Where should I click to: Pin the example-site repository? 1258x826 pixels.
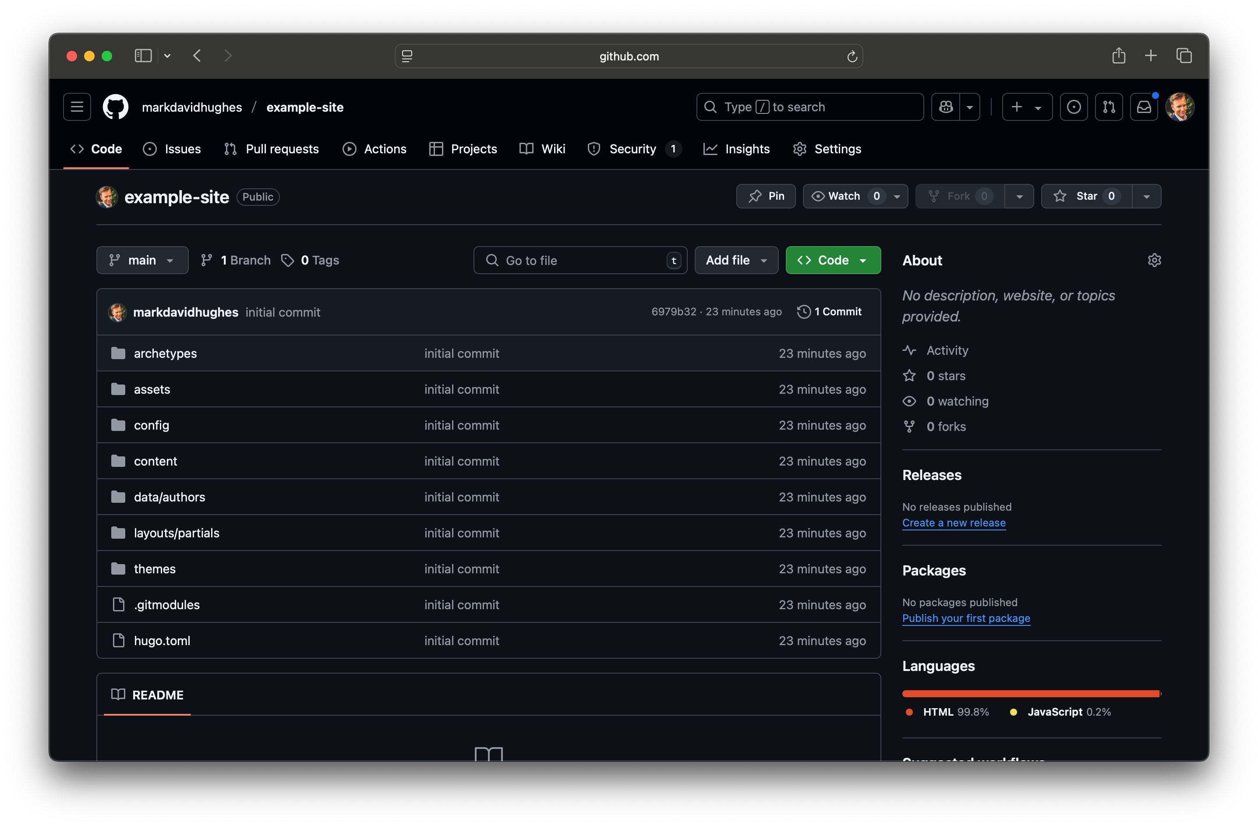click(766, 196)
